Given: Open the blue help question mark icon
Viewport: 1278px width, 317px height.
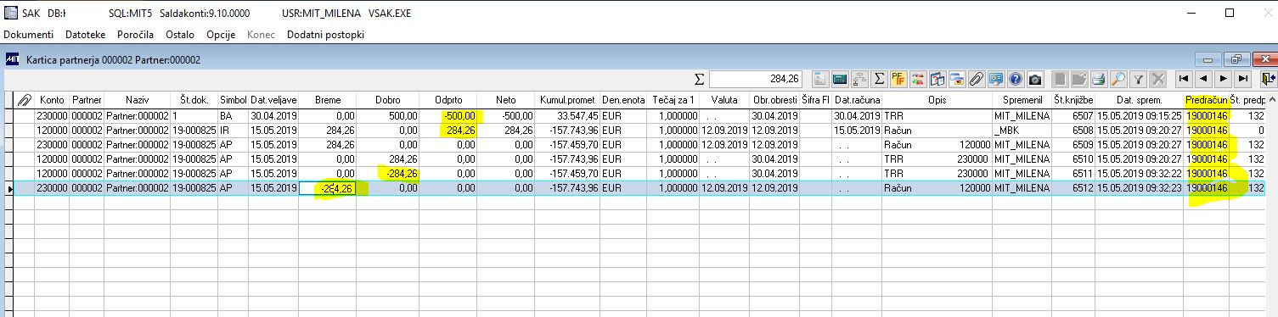Looking at the screenshot, I should click(x=1016, y=79).
